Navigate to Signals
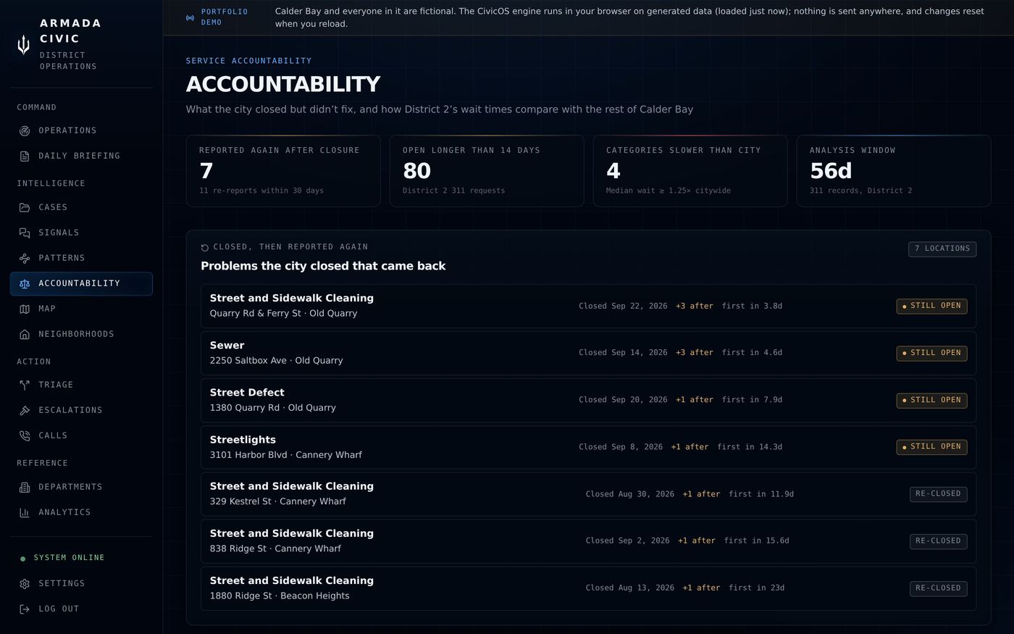 click(x=81, y=233)
